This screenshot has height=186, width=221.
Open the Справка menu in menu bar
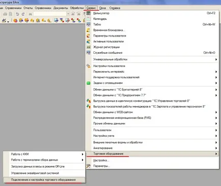[115, 8]
